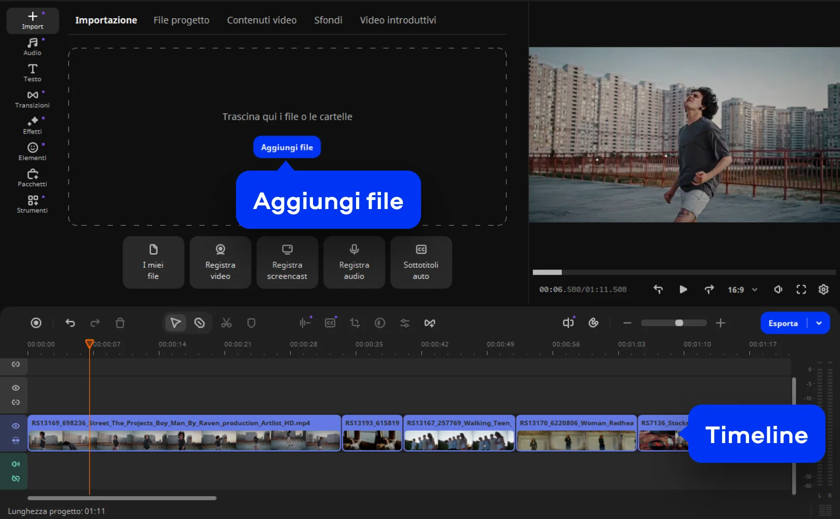Open the Transizioni panel in sidebar
The image size is (840, 519).
tap(32, 99)
